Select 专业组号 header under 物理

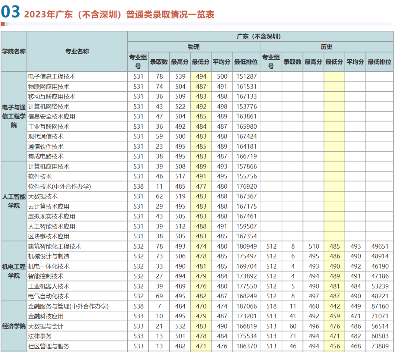coord(138,62)
